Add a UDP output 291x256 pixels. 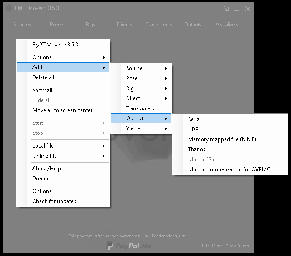coord(230,129)
